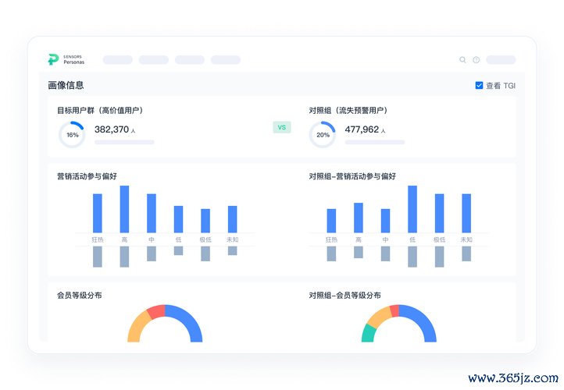Click the green VS badge
This screenshot has height=390, width=564.
(x=282, y=127)
